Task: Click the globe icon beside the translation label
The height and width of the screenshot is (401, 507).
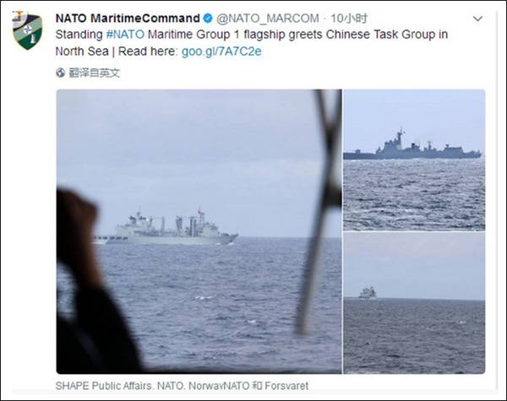Action: click(x=61, y=73)
